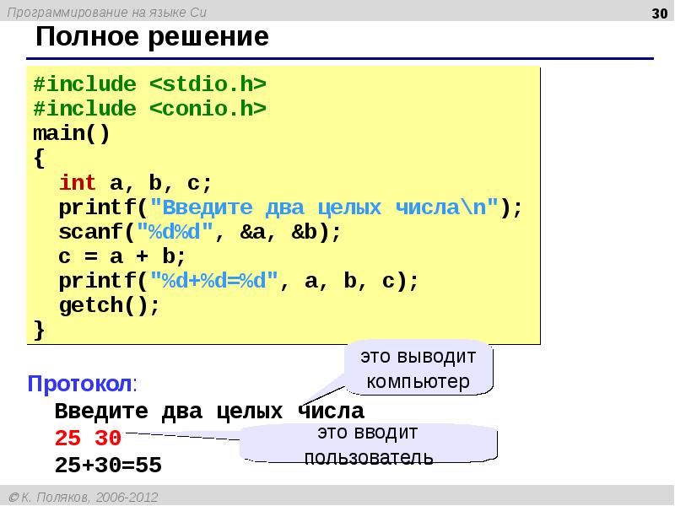Click the main() function declaration
This screenshot has width=675, height=506.
(71, 133)
